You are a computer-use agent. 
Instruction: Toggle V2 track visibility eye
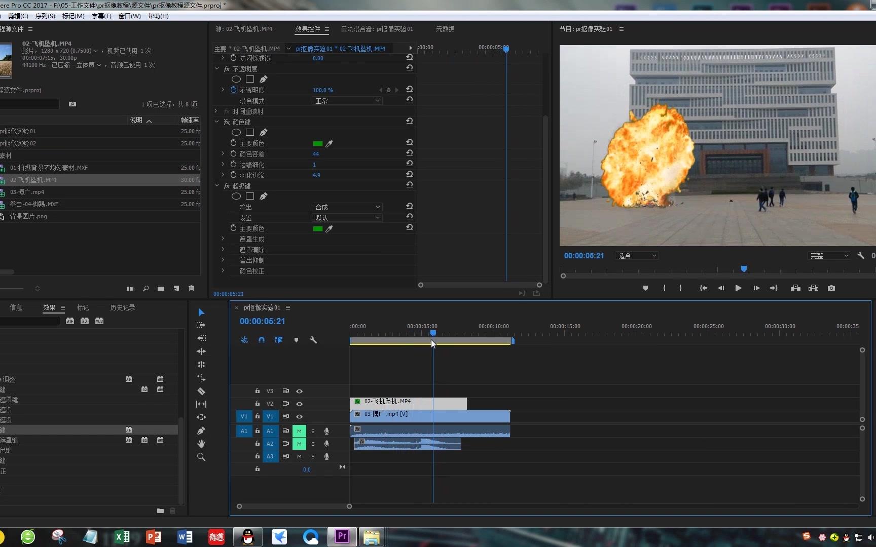coord(300,404)
